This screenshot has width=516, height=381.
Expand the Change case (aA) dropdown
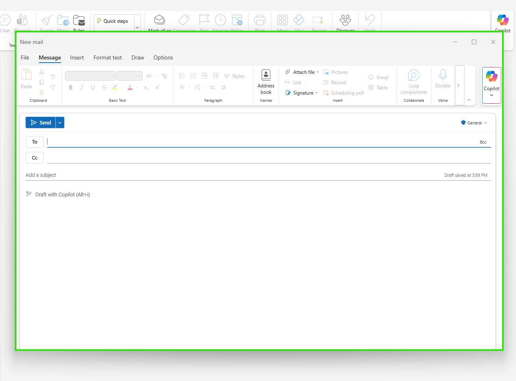click(x=156, y=76)
